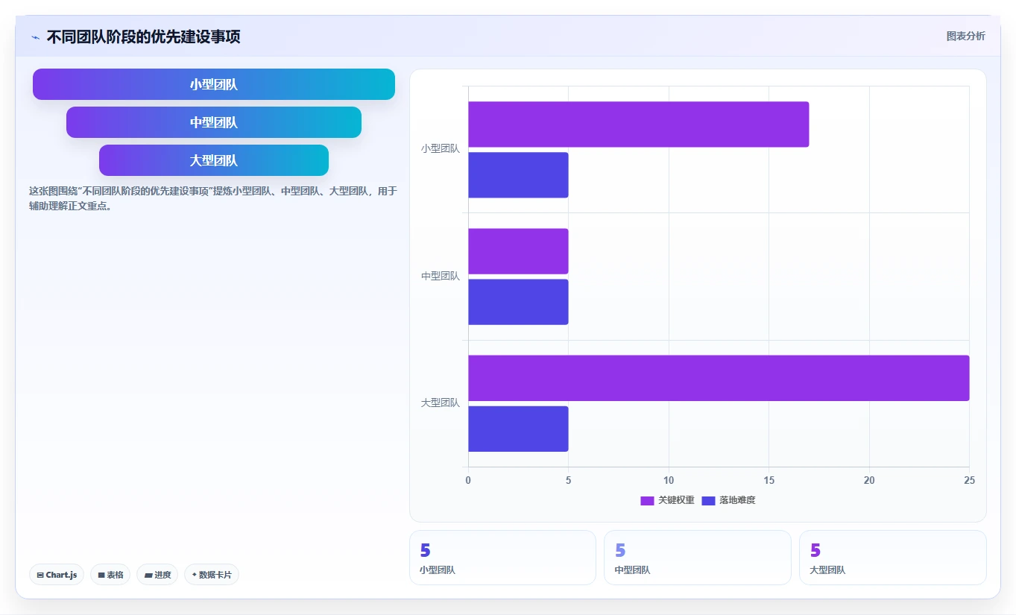The image size is (1016, 615).
Task: Click the purple 关键权重 bar for 大型团队
Action: [x=719, y=378]
